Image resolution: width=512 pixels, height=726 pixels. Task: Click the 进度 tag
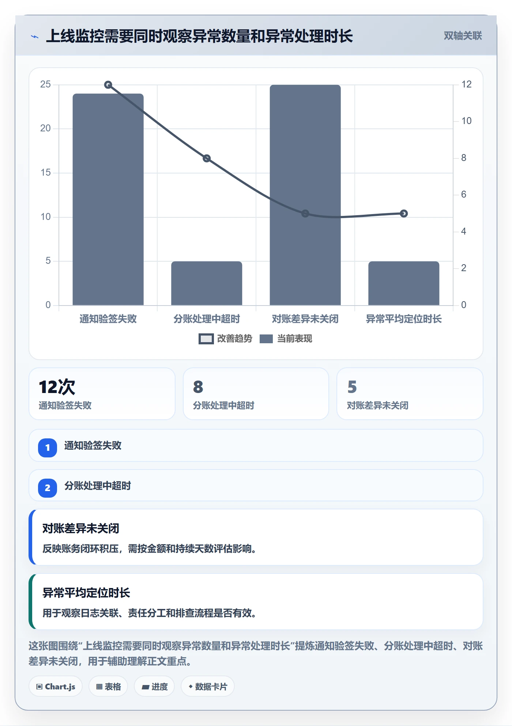(154, 686)
